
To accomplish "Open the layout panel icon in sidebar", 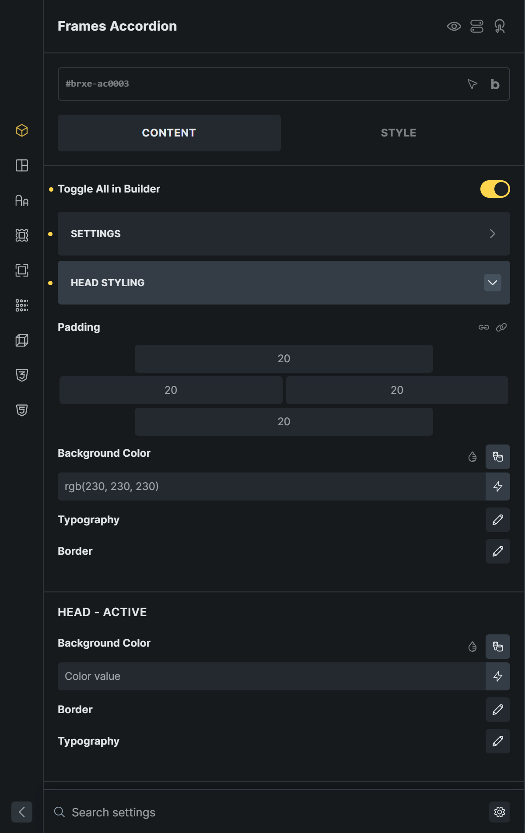I will click(x=22, y=165).
